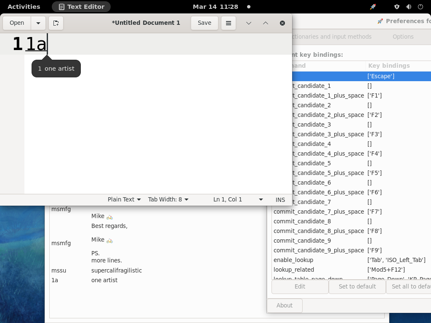Click the up chevron in the editor header bar
Image resolution: width=431 pixels, height=323 pixels.
click(266, 23)
